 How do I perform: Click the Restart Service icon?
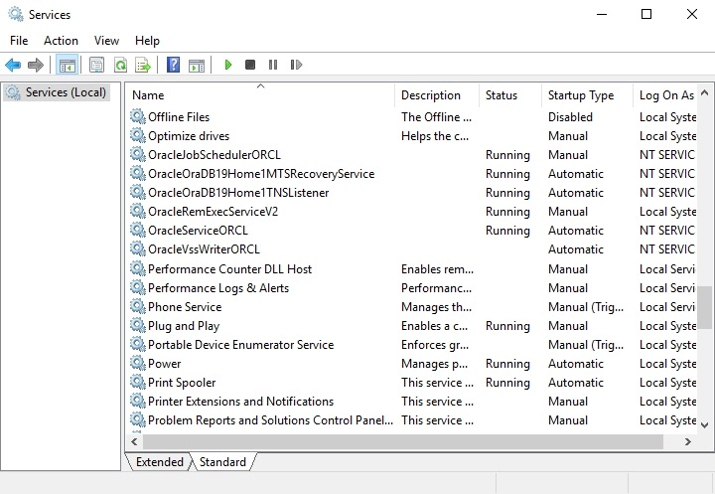[x=296, y=65]
